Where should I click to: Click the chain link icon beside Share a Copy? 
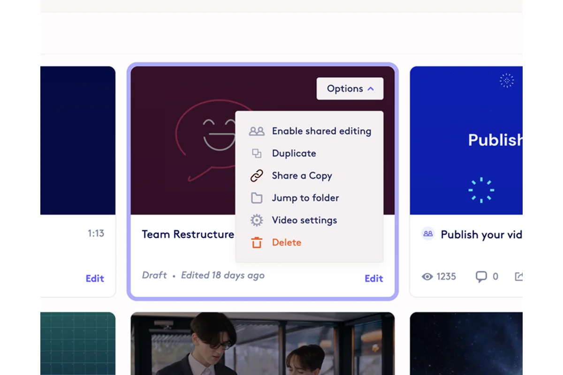[256, 176]
